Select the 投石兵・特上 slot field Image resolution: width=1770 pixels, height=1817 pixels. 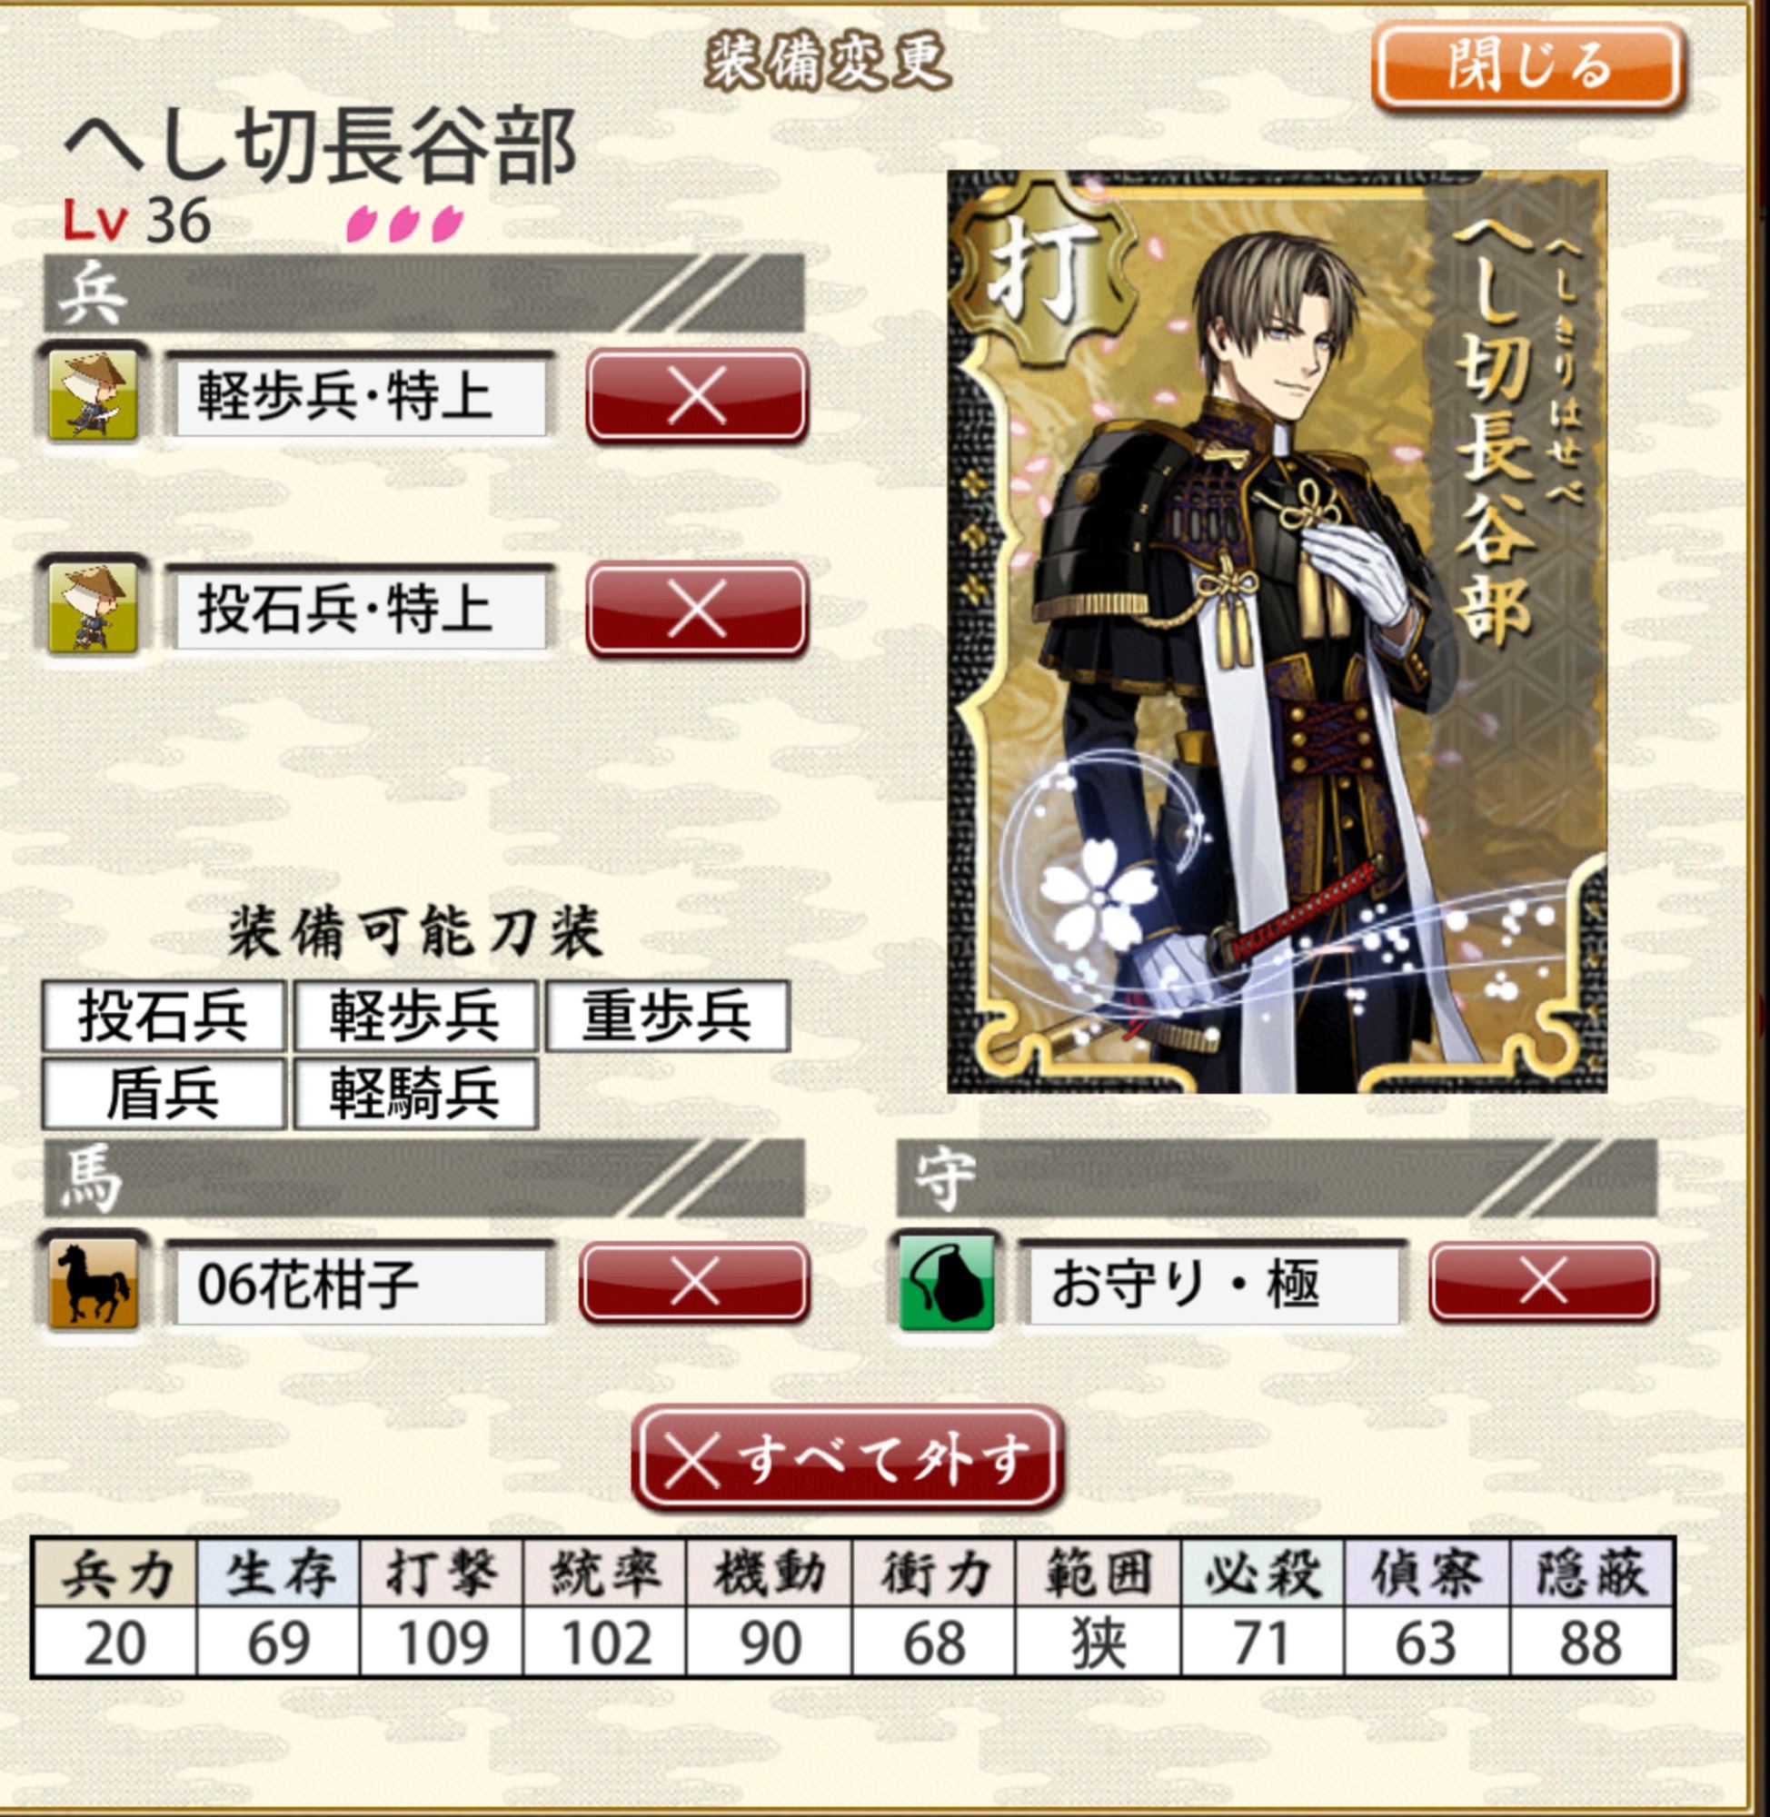click(x=361, y=610)
